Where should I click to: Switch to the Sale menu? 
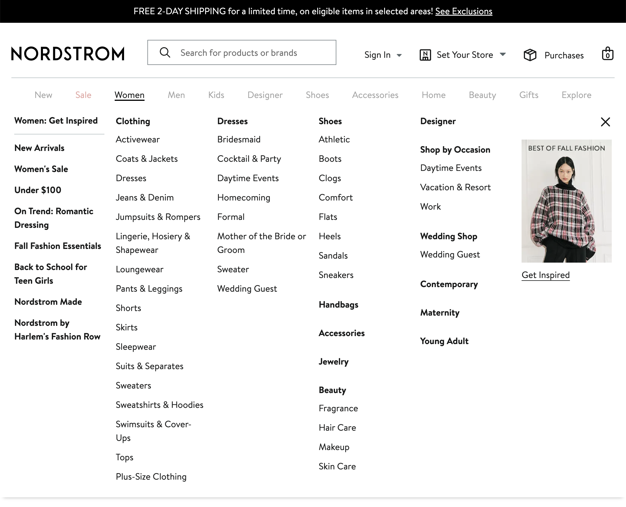coord(83,95)
